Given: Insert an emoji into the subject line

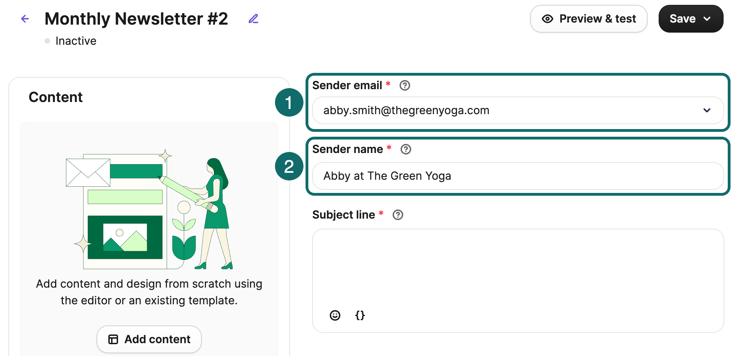Looking at the screenshot, I should click(x=334, y=315).
